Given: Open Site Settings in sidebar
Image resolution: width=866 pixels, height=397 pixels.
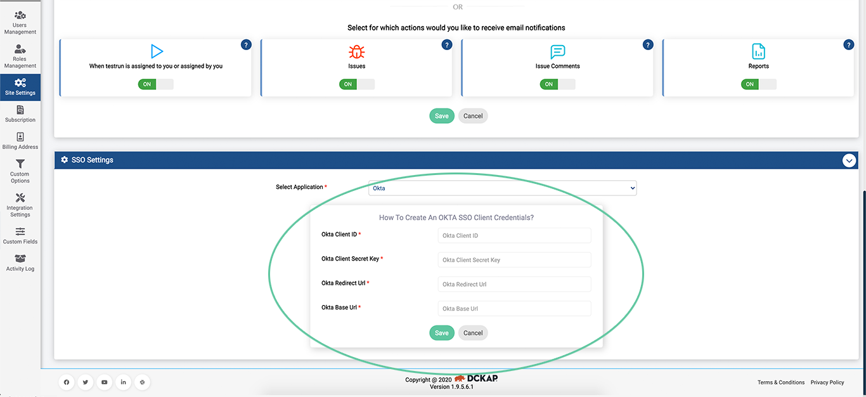Looking at the screenshot, I should tap(20, 88).
